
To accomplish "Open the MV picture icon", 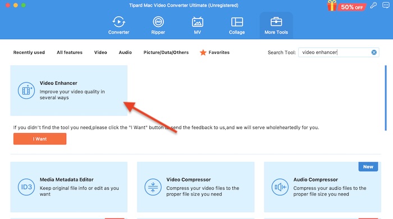I will point(197,22).
